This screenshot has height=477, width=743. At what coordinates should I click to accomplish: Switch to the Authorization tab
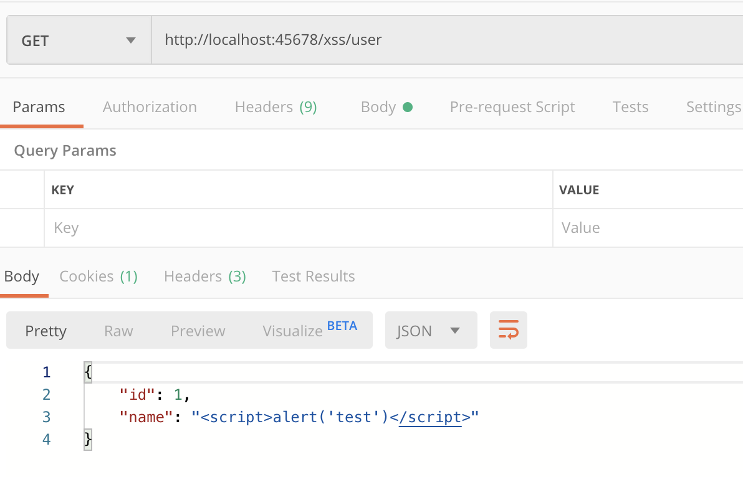[150, 107]
